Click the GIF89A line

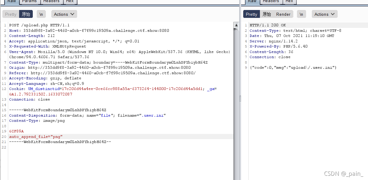coord(16,131)
